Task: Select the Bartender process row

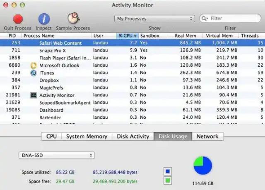Action: click(x=132, y=118)
